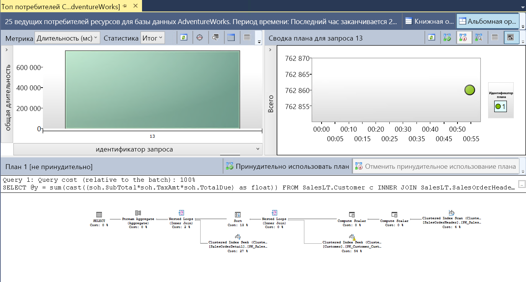Open the идентификатор запроса axis dropdown
The width and height of the screenshot is (526, 282).
point(138,149)
